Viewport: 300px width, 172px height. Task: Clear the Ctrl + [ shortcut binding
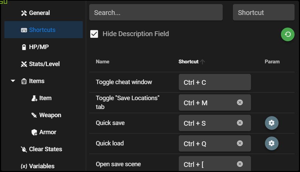coord(240,164)
